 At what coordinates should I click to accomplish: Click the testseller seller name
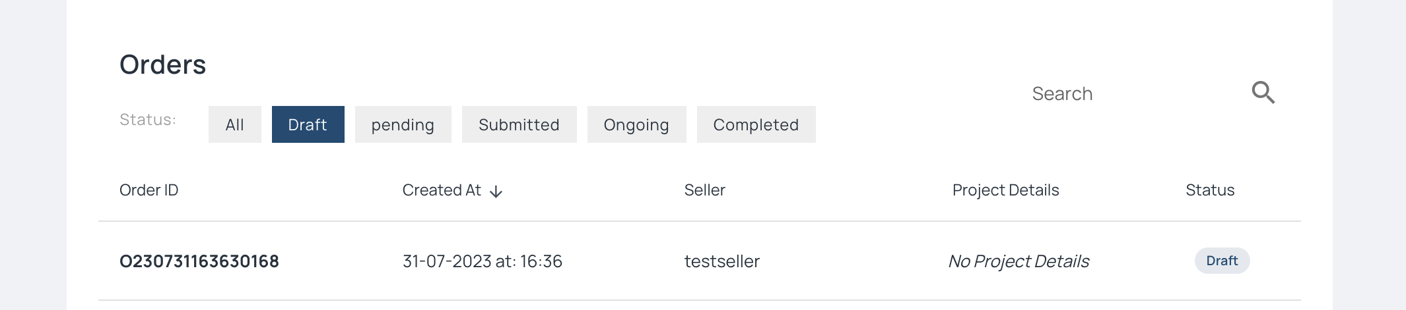click(x=721, y=261)
